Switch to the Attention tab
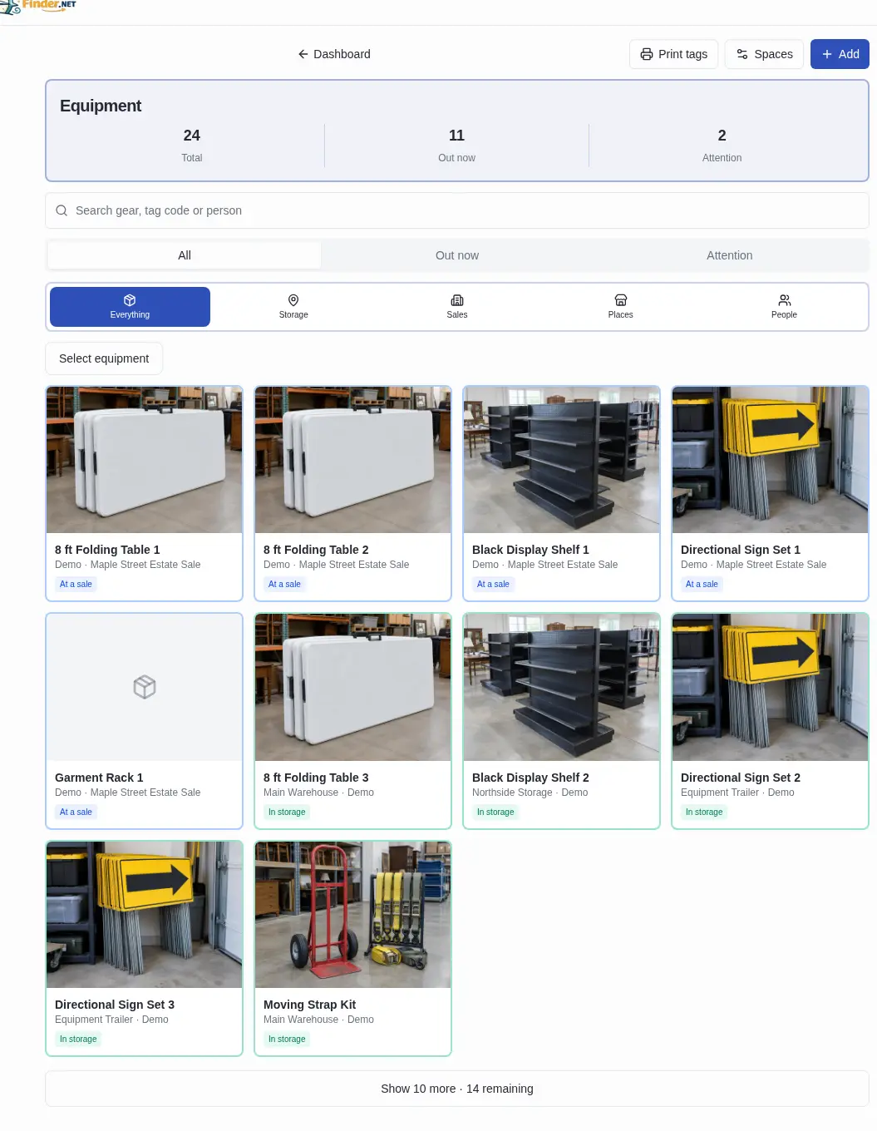This screenshot has height=1131, width=877. click(x=730, y=255)
